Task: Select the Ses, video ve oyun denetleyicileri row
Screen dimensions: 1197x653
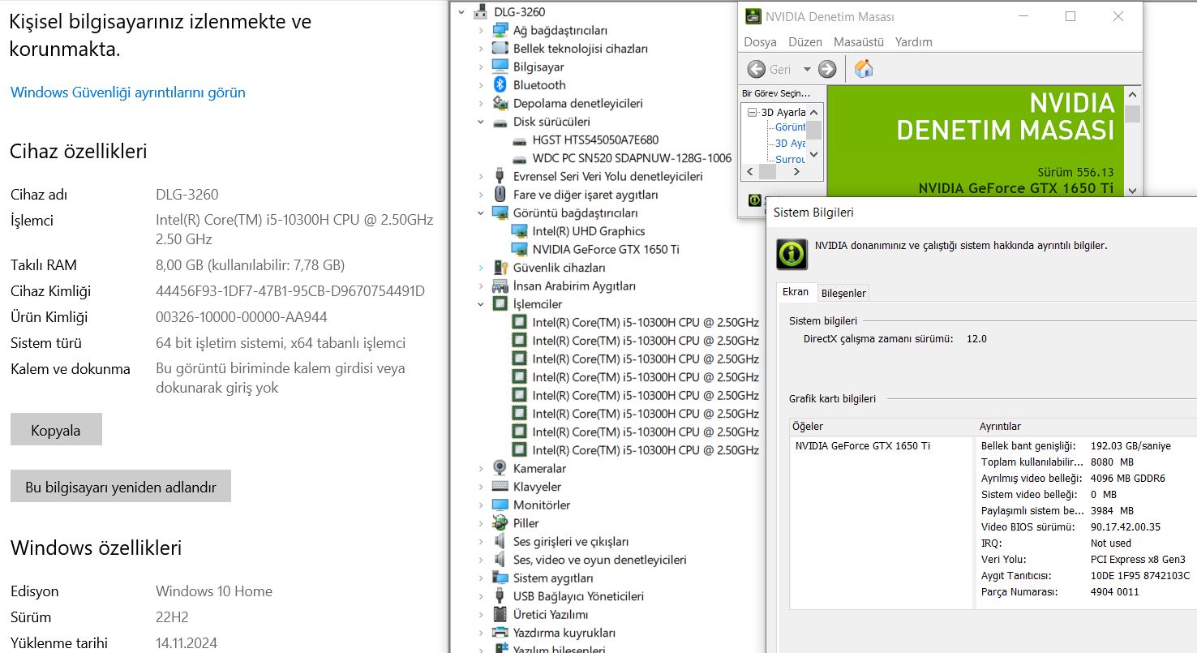Action: pos(600,560)
